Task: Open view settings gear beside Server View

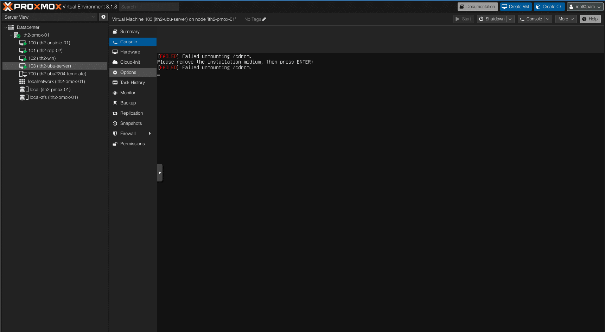Action: [103, 17]
